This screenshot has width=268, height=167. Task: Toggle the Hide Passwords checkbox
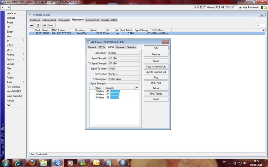tap(240, 7)
